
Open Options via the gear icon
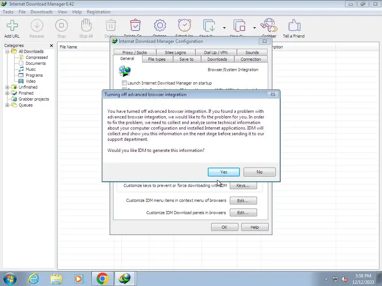pos(160,25)
